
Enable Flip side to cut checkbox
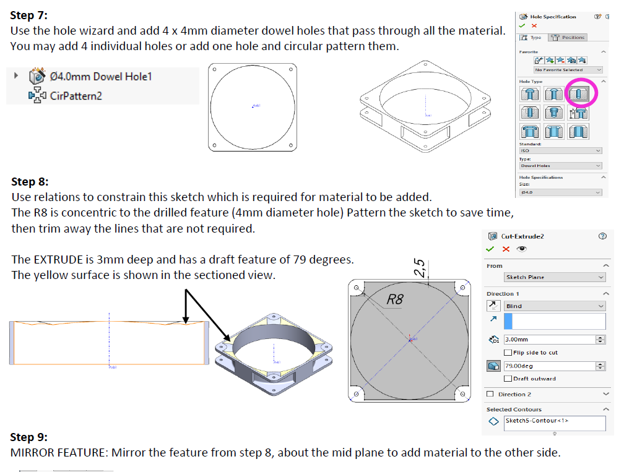[508, 353]
